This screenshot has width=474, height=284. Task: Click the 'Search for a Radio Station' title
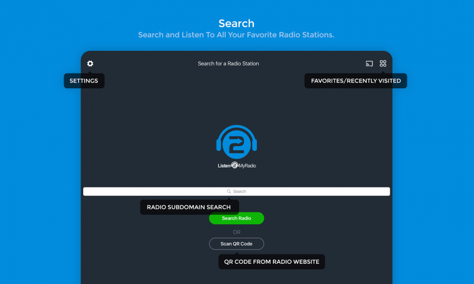pos(228,64)
